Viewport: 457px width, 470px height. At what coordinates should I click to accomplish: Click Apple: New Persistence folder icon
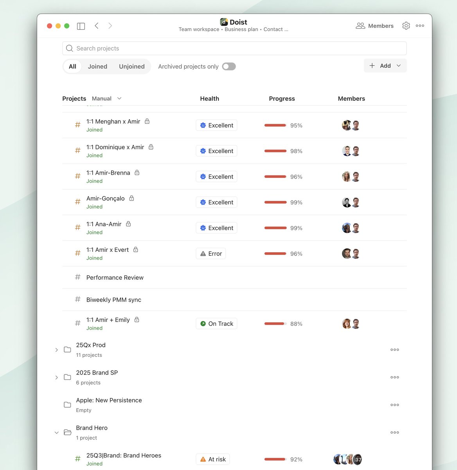[67, 405]
